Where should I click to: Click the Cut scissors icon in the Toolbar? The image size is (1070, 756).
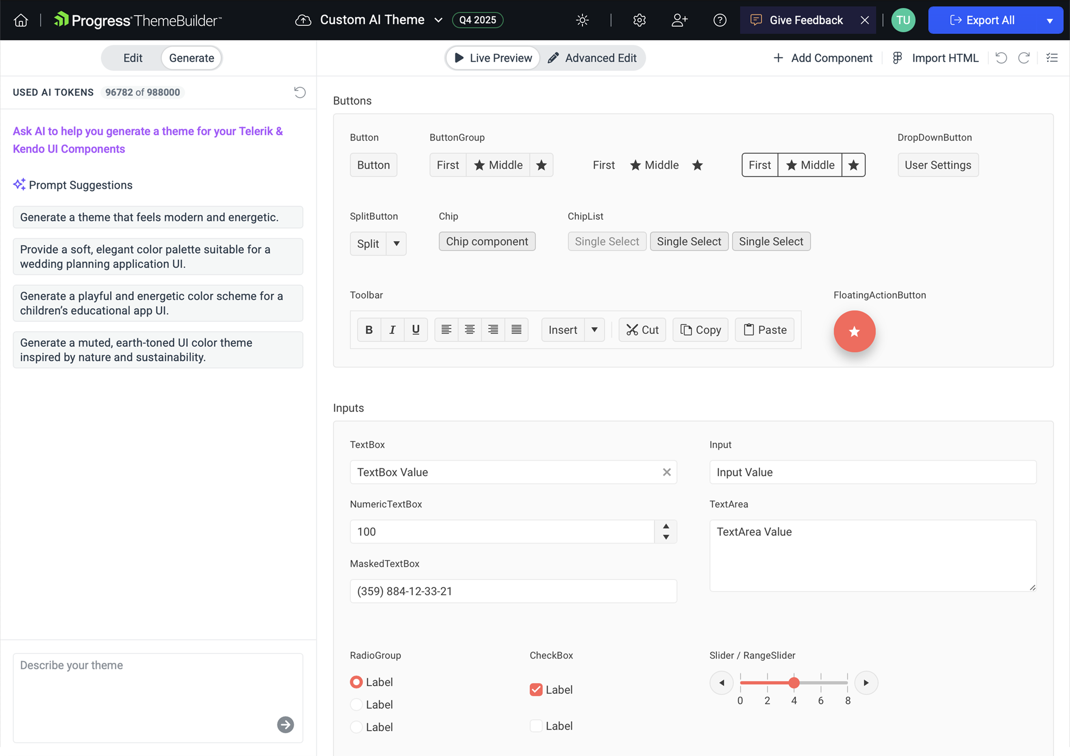click(x=633, y=329)
